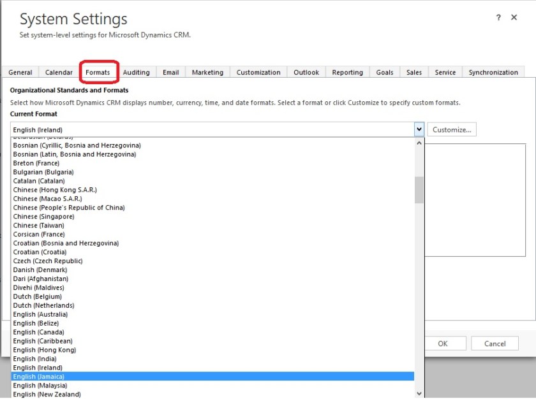The image size is (536, 399).
Task: Open the Calendar tab
Action: coord(59,72)
